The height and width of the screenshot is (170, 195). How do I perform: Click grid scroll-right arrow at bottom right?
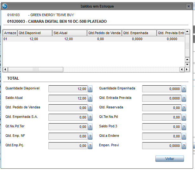click(x=187, y=69)
